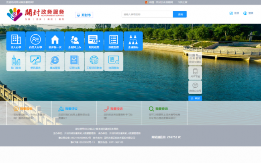Click the 信用查询 tile
Image resolution: width=261 pixels, height=163 pixels.
pos(113,62)
